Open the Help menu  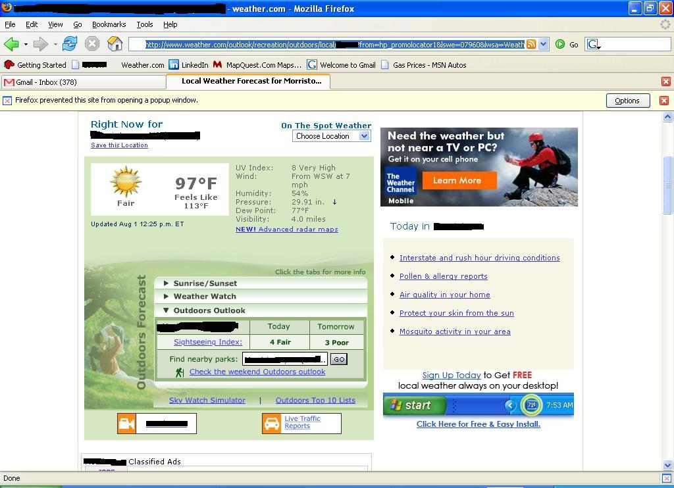pyautogui.click(x=170, y=24)
